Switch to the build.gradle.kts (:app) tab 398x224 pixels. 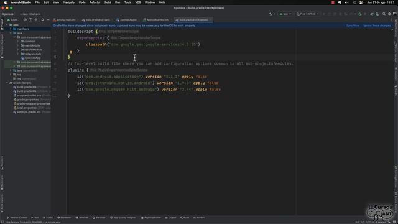pyautogui.click(x=96, y=20)
